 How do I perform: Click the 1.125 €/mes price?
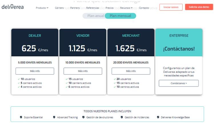point(83,49)
